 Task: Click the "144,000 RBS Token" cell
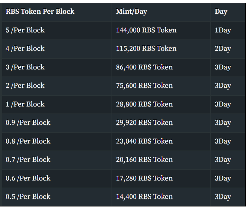click(x=146, y=30)
